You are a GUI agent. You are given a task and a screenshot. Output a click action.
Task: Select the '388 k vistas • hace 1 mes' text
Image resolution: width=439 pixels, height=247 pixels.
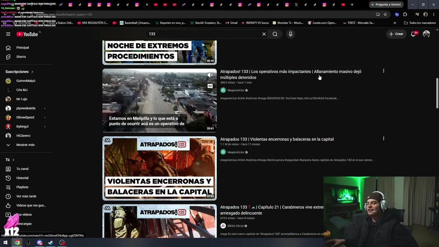(x=236, y=83)
